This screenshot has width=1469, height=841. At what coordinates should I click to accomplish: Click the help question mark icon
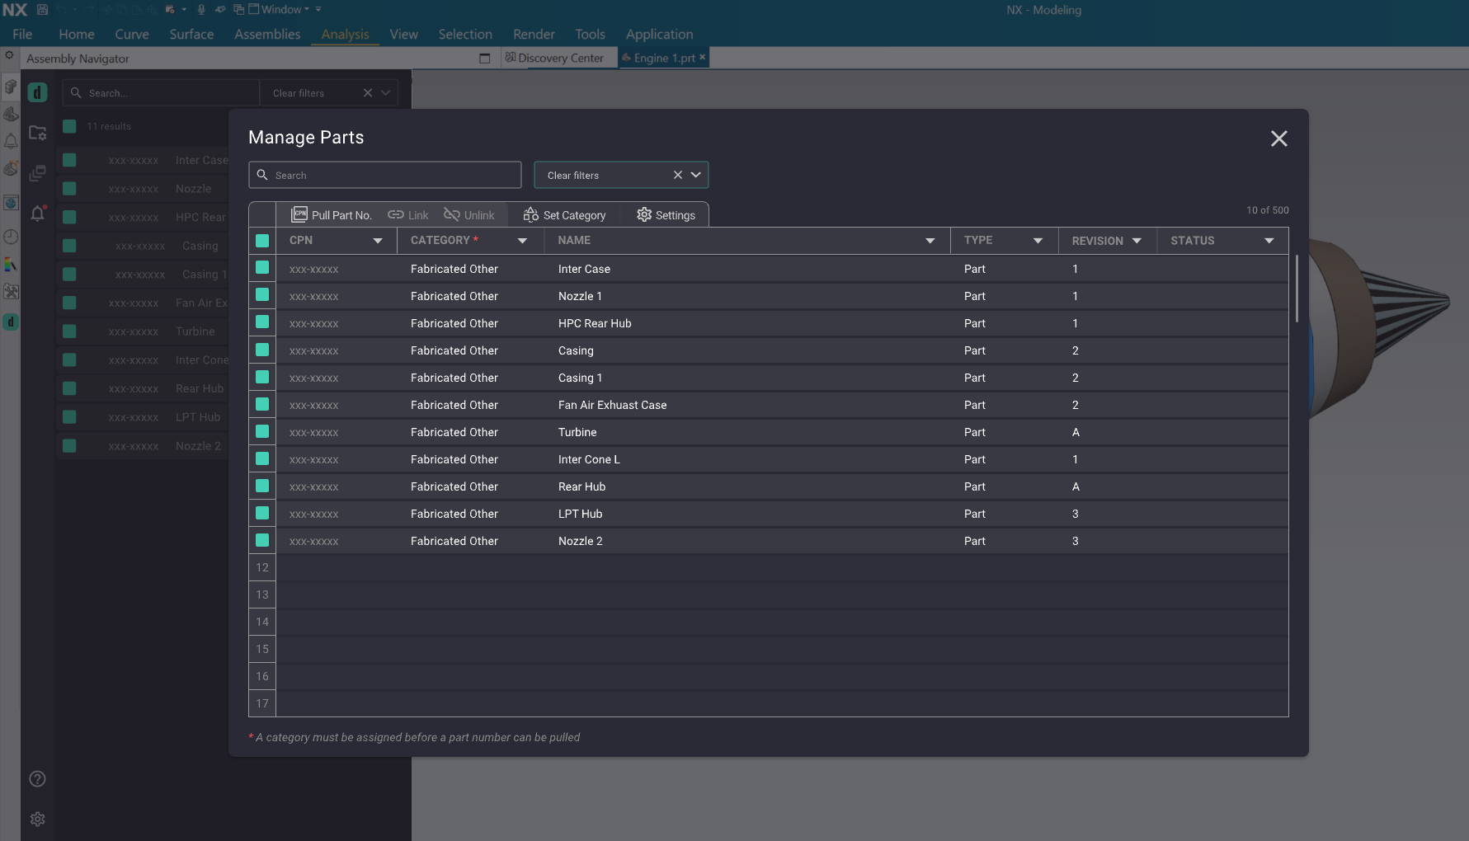coord(37,779)
